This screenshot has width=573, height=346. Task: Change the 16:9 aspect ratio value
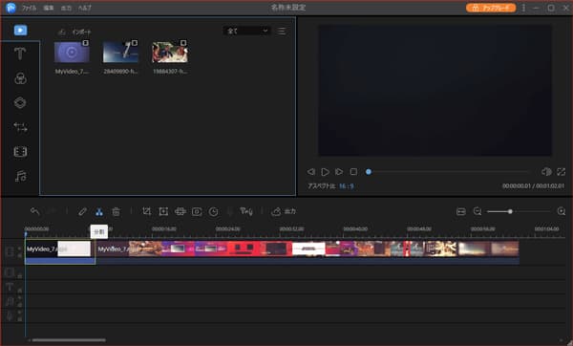tap(346, 186)
